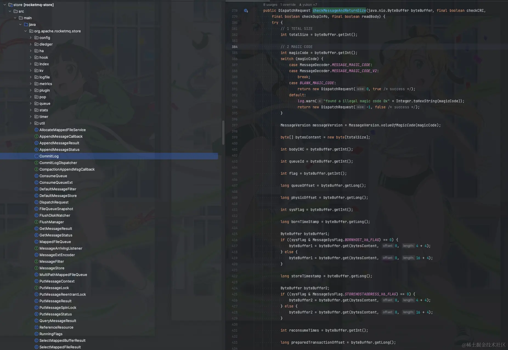
Task: Click the '8 usages' inlay hint
Action: (x=270, y=5)
